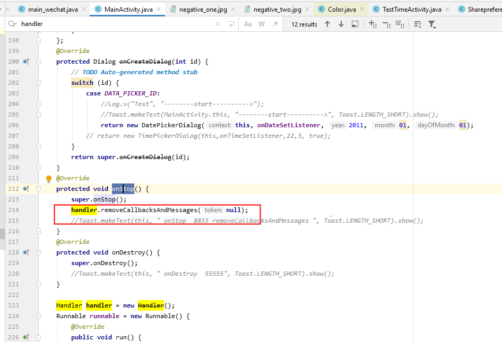Click override gutter icon on line 200
This screenshot has width=502, height=342.
tap(26, 62)
